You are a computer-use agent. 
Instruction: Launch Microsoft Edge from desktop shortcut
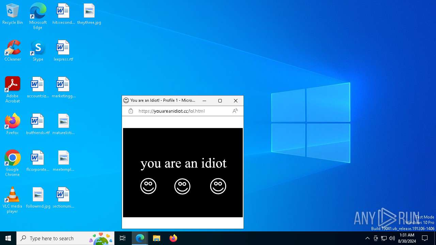[38, 16]
